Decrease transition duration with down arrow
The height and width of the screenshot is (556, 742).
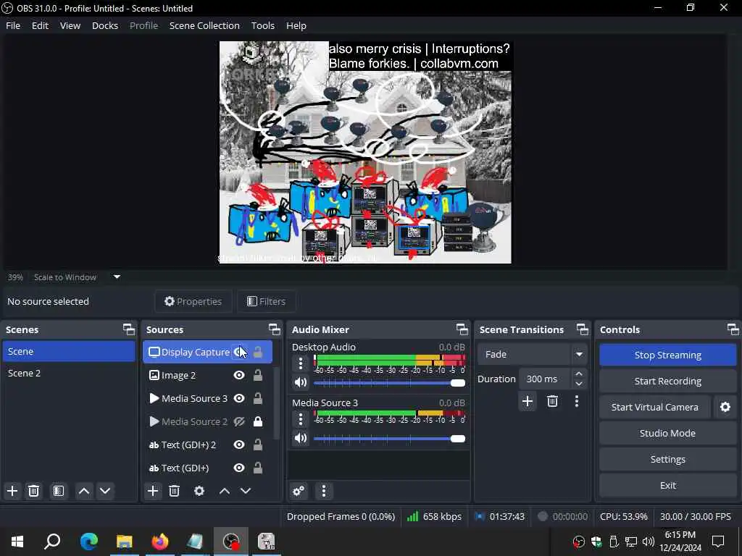[579, 384]
